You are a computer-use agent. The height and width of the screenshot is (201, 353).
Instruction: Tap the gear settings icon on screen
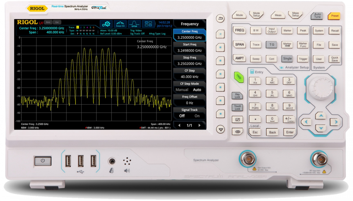pos(106,24)
